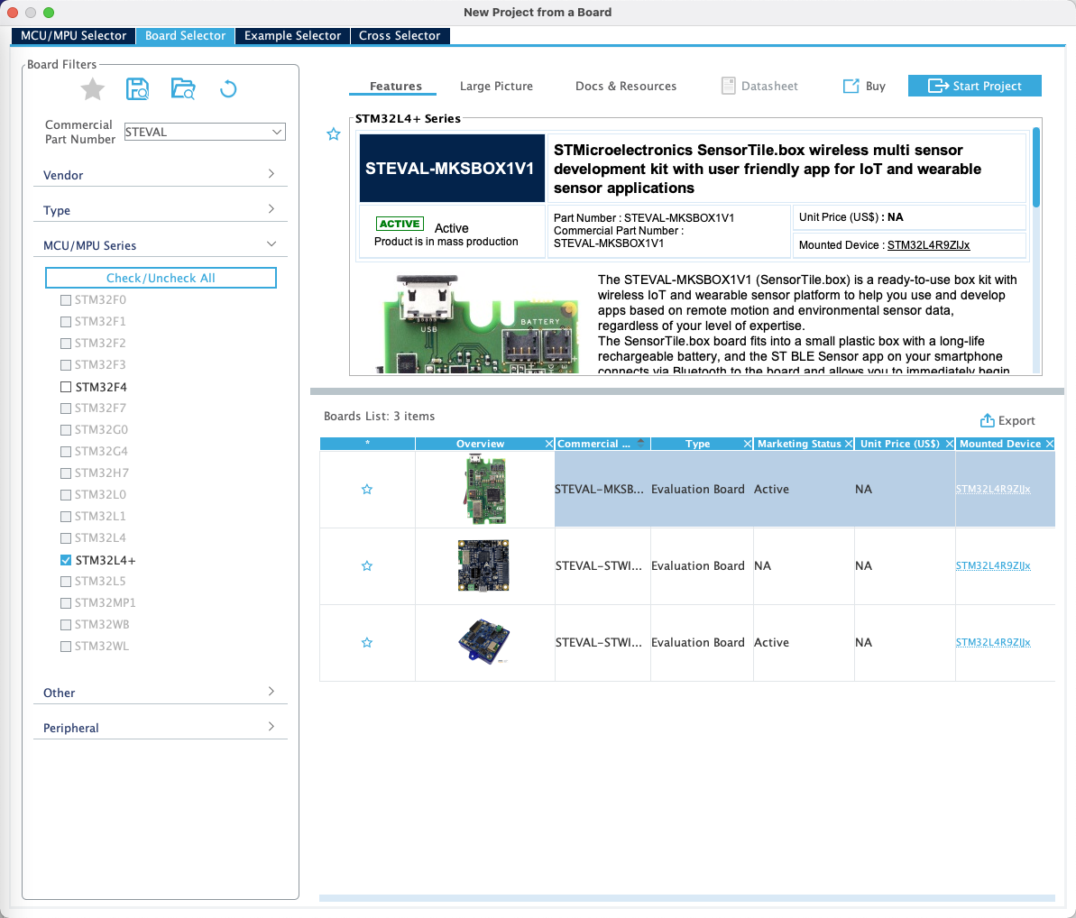The height and width of the screenshot is (918, 1076).
Task: Enable the STM32L5 checkbox
Action: (66, 582)
